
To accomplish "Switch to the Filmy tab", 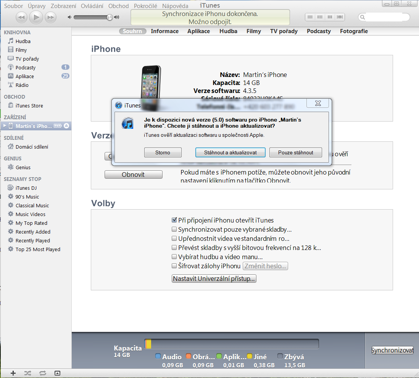I will click(x=253, y=31).
